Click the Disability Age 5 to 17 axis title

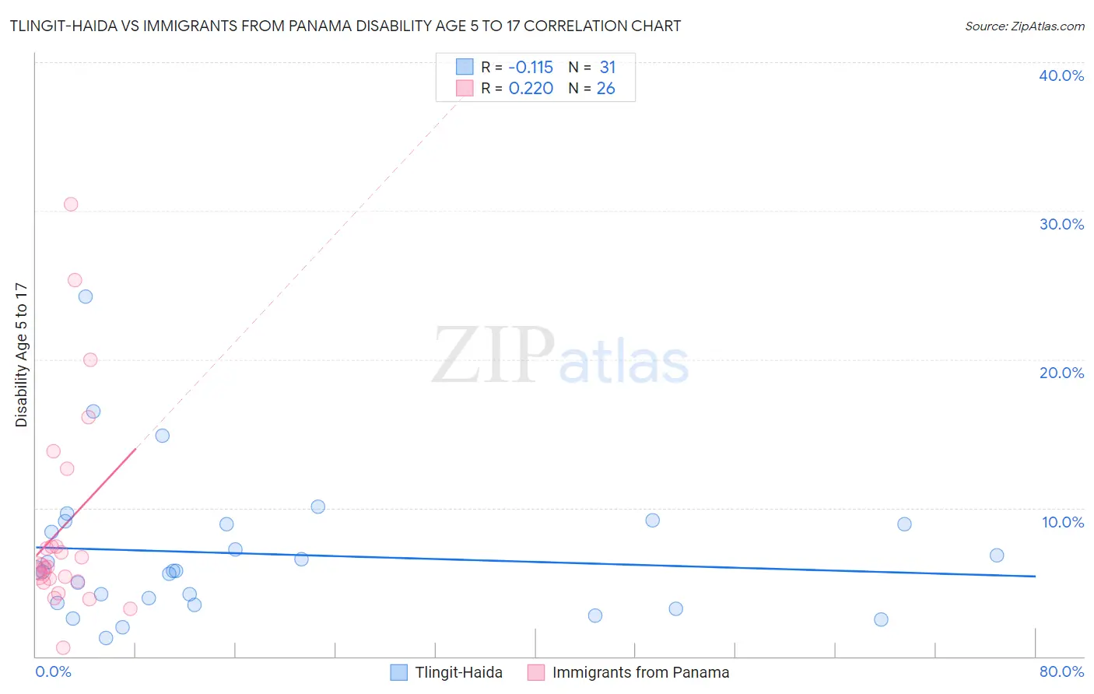click(x=21, y=355)
